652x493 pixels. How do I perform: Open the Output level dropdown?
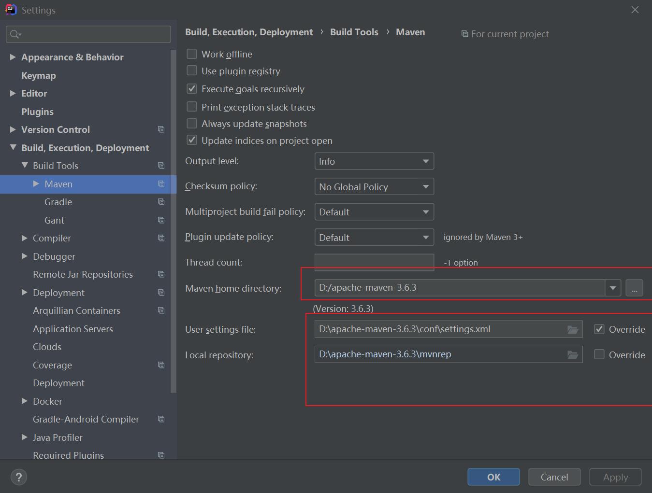coord(374,161)
